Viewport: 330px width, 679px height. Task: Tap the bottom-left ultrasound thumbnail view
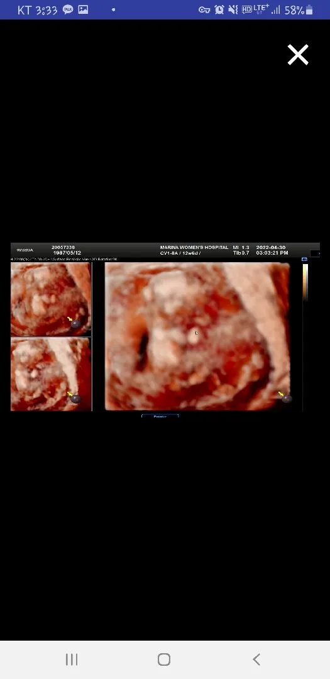[51, 374]
